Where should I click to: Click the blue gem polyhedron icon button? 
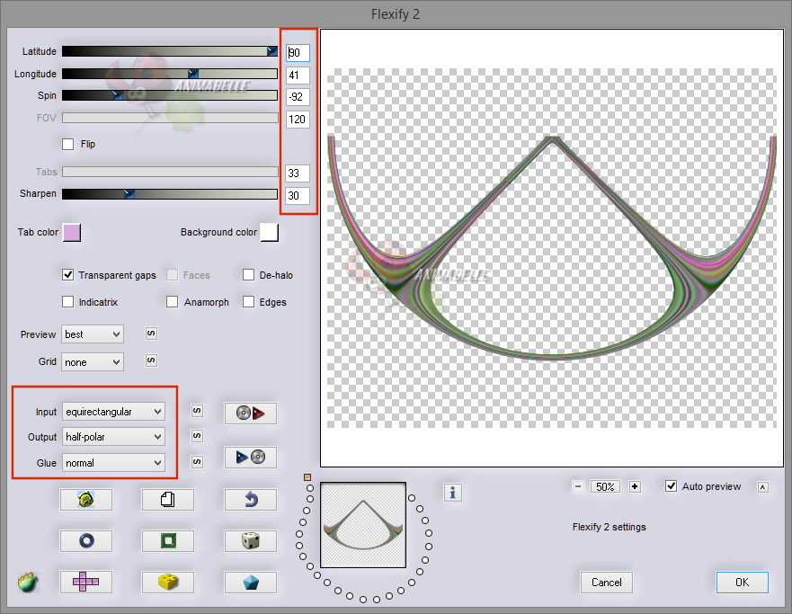pos(251,583)
